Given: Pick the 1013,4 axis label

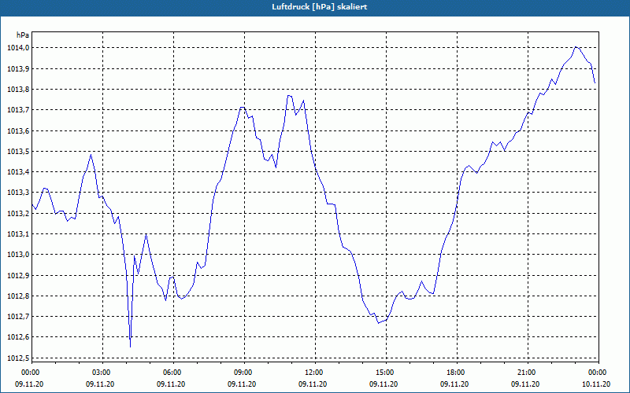Looking at the screenshot, I should coord(18,172).
